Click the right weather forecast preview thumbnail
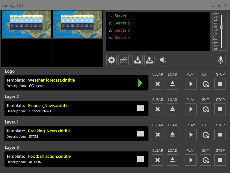Image resolution: width=230 pixels, height=173 pixels. click(x=77, y=24)
